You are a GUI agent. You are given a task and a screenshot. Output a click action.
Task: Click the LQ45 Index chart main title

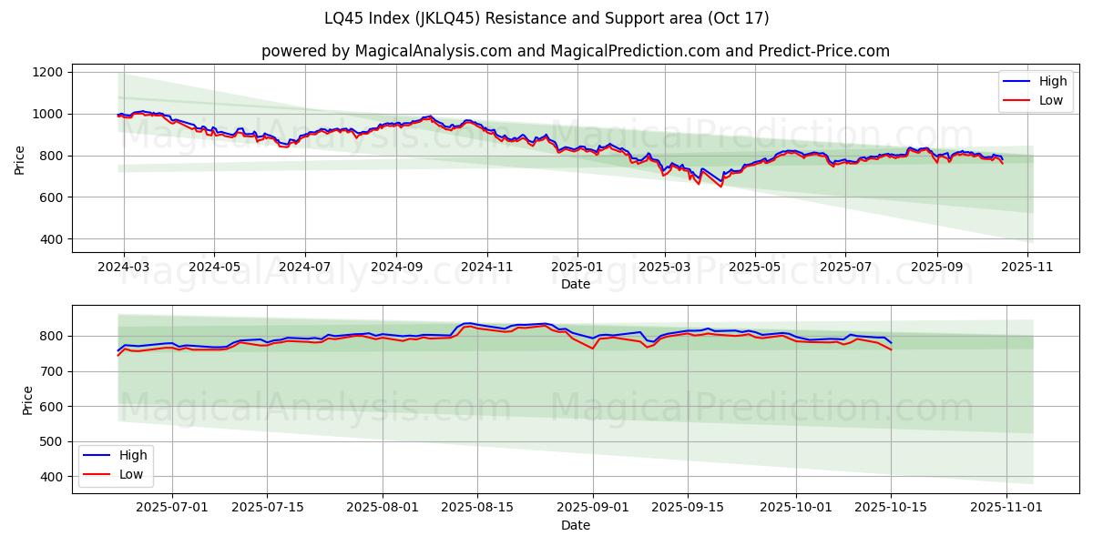(546, 18)
